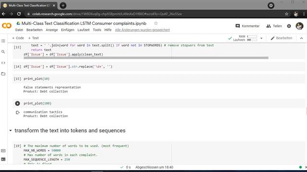
Task: Click the Drive icon before notebook title
Action: [18, 23]
